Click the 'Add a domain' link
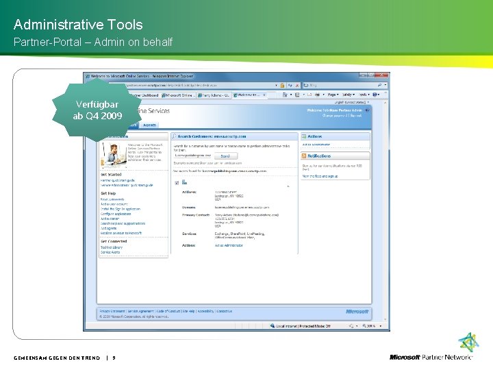This screenshot has height=370, width=493. pyautogui.click(x=110, y=219)
